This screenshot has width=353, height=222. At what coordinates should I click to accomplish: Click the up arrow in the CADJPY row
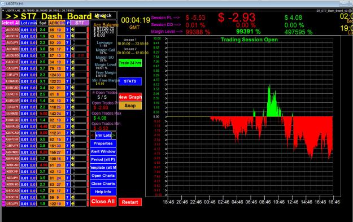(x=73, y=68)
